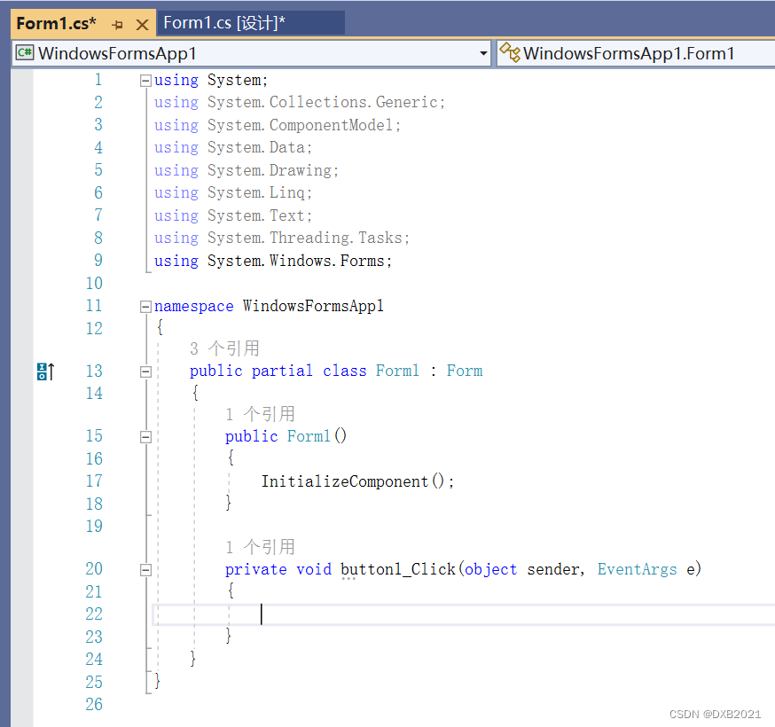The height and width of the screenshot is (727, 775).
Task: Click 'System.Text' on line 7
Action: 256,215
